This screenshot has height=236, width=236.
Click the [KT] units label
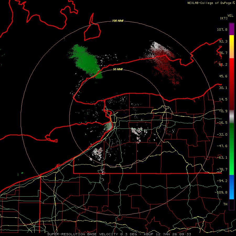pyautogui.click(x=224, y=18)
